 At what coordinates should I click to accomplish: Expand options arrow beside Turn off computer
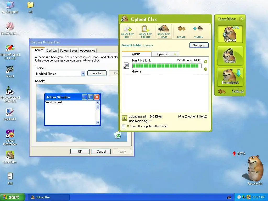tap(128, 126)
